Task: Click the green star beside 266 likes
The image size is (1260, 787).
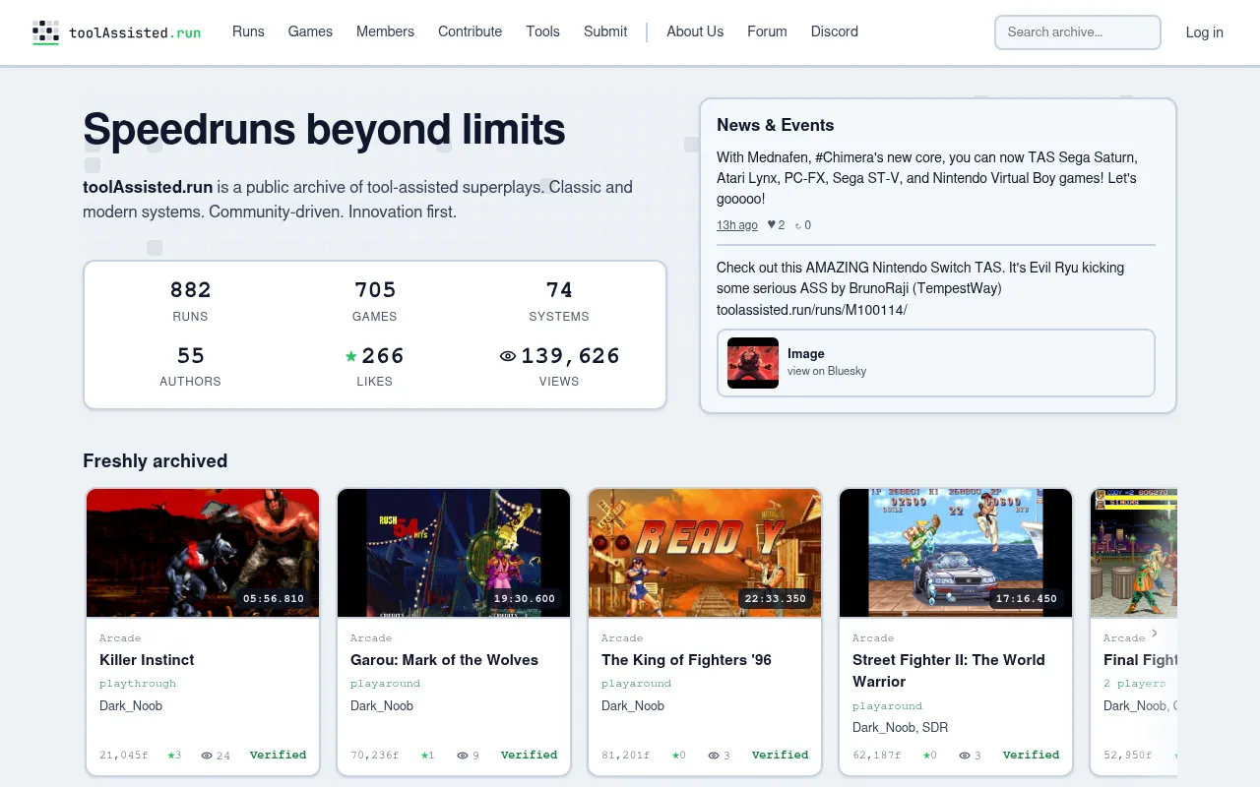Action: click(351, 356)
